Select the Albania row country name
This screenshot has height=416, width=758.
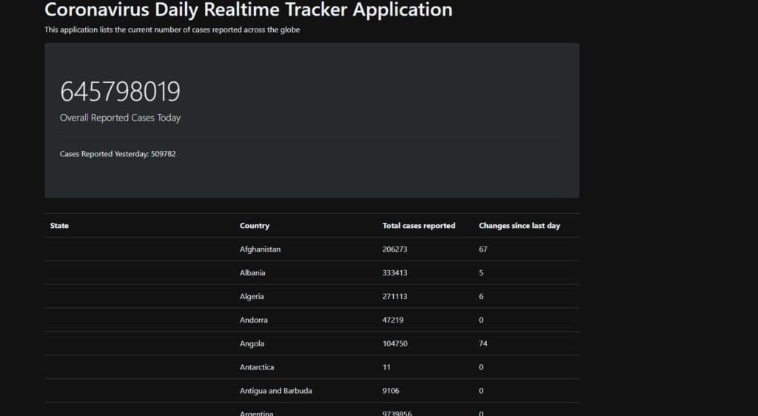tap(252, 273)
